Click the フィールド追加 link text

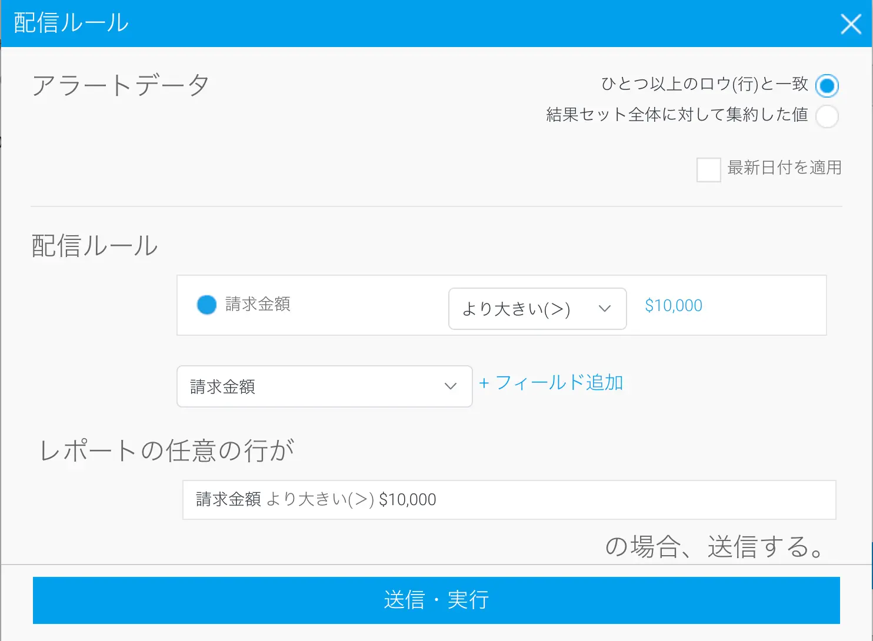tap(559, 383)
